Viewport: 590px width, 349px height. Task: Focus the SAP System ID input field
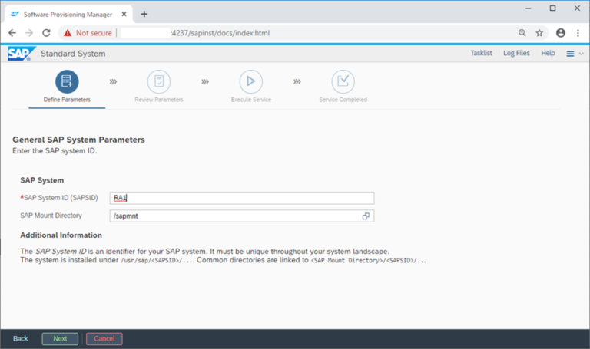pyautogui.click(x=241, y=198)
